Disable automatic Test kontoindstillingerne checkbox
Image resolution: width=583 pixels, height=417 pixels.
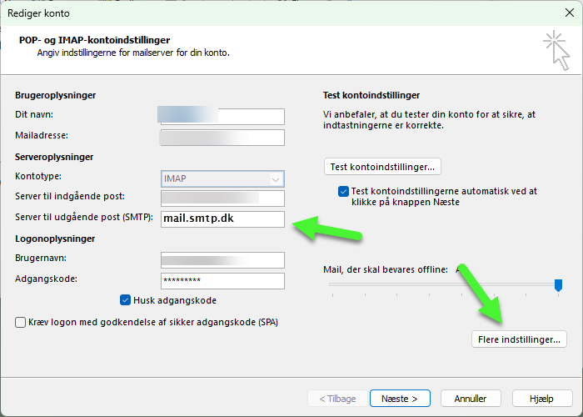[344, 191]
